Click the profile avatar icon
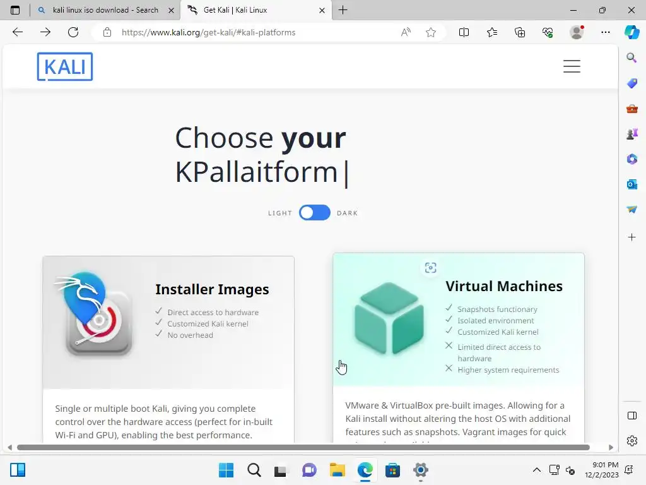 [577, 32]
